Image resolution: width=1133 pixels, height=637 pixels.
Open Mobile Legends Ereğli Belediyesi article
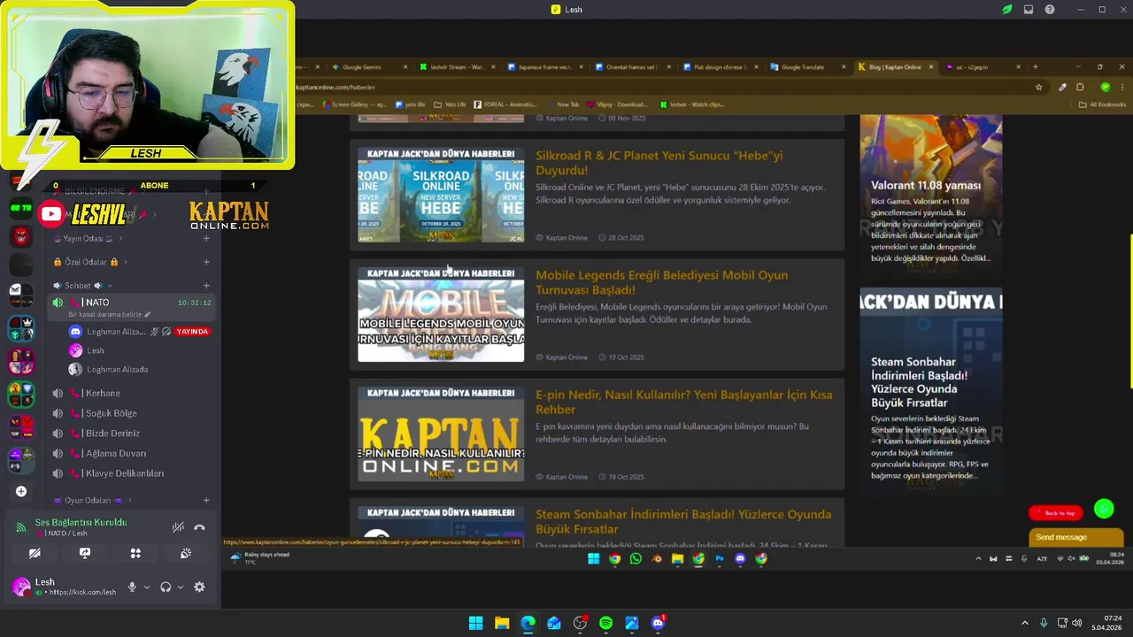[x=661, y=282]
